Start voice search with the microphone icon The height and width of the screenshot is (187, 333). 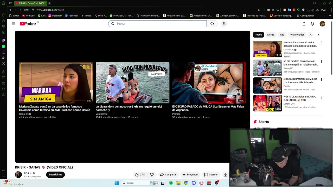(224, 24)
